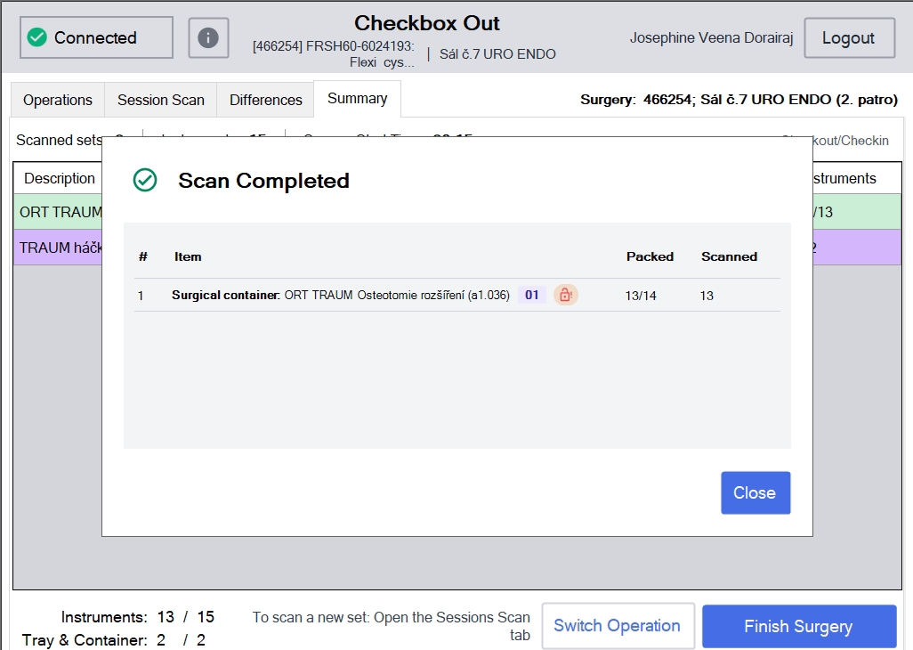Select the Summary tab
Viewport: 913px width, 650px height.
[x=357, y=99]
